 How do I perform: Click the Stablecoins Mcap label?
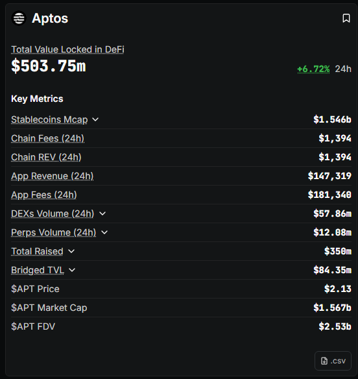(49, 119)
